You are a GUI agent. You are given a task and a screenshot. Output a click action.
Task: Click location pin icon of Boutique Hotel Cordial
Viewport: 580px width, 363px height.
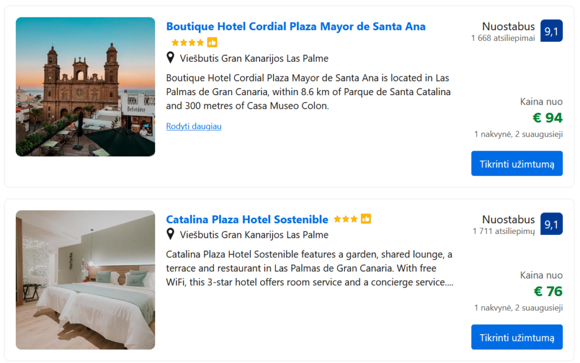click(x=170, y=58)
